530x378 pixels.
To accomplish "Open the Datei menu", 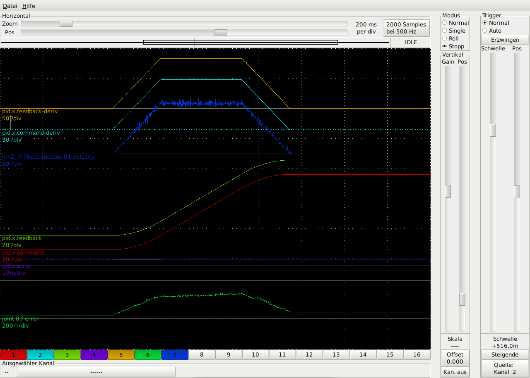I will coord(10,6).
